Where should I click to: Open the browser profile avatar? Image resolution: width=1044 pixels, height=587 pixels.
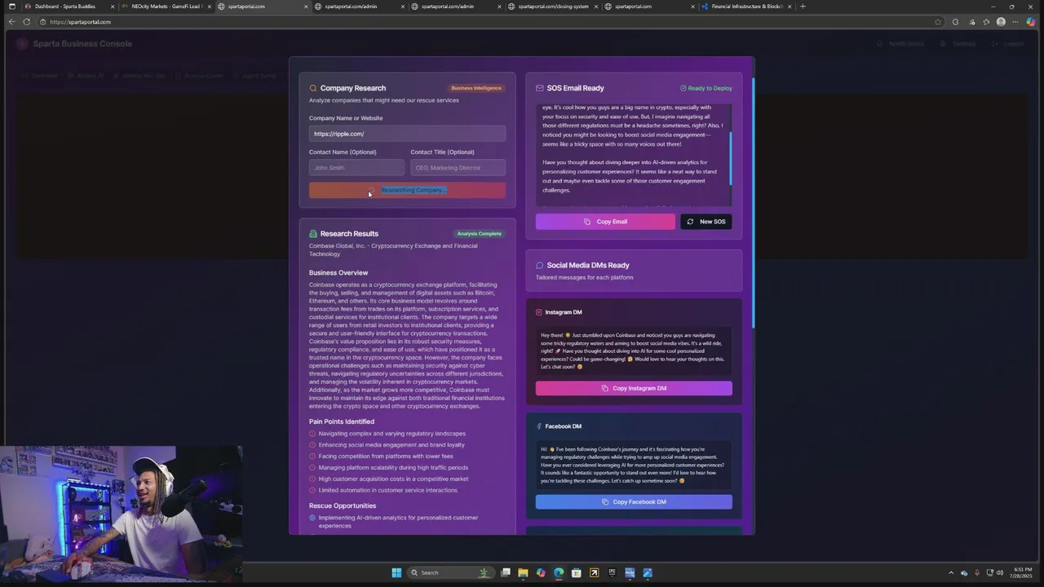pos(1001,22)
